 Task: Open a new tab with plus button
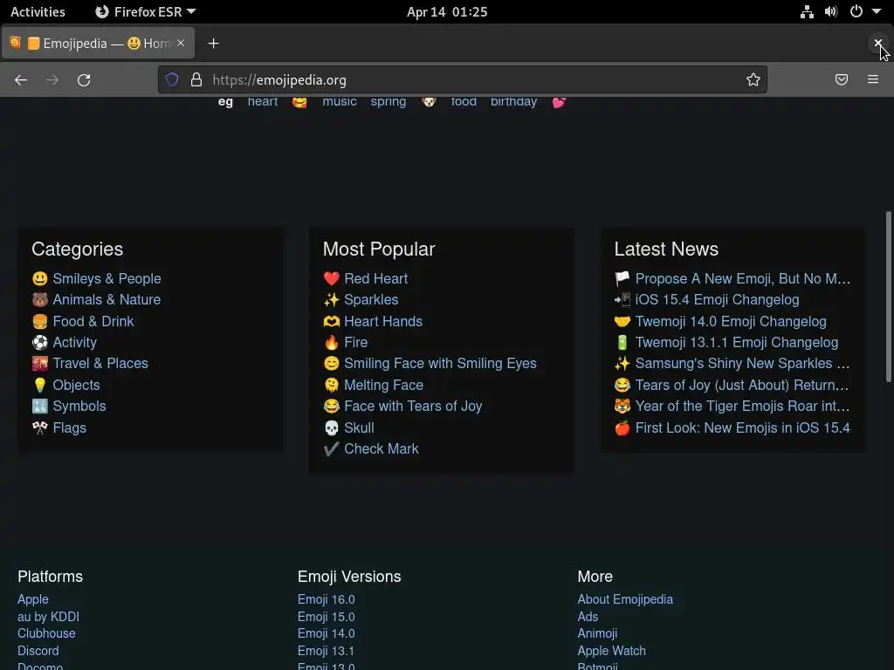213,44
